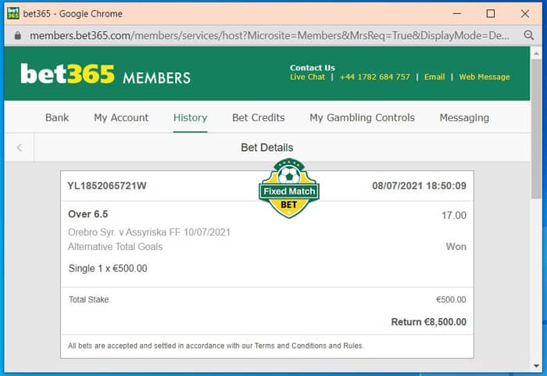Click the Over 6.5 selection text
Screen dimensions: 547x376
pyautogui.click(x=88, y=214)
